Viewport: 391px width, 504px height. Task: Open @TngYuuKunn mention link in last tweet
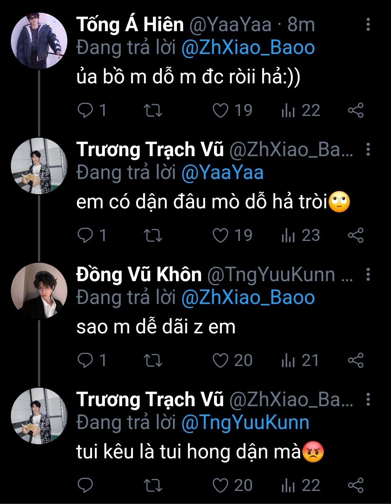(245, 422)
